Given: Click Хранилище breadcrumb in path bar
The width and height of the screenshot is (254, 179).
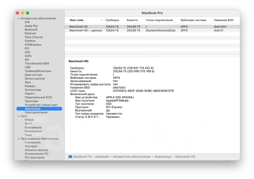Looking at the screenshot, I should point(163,157).
